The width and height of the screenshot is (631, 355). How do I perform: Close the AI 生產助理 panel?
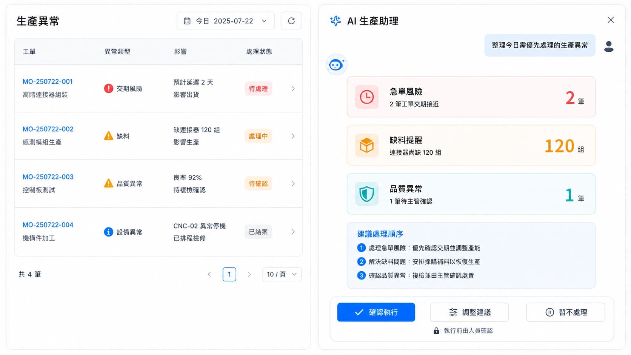click(x=611, y=20)
